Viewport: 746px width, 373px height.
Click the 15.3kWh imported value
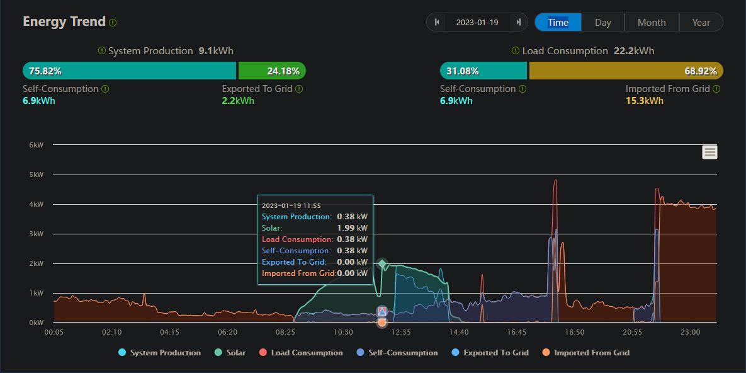click(645, 101)
